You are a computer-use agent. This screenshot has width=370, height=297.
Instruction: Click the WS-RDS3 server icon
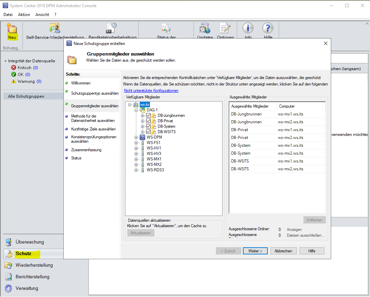coord(142,170)
